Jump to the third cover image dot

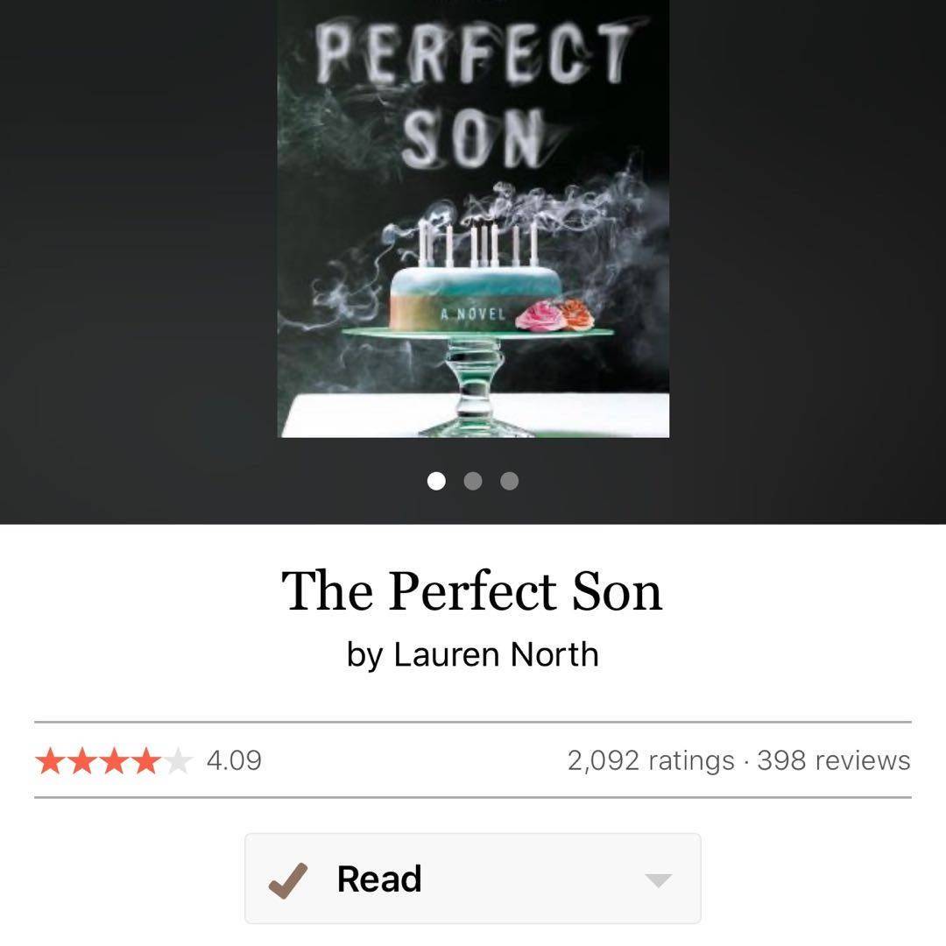(509, 481)
